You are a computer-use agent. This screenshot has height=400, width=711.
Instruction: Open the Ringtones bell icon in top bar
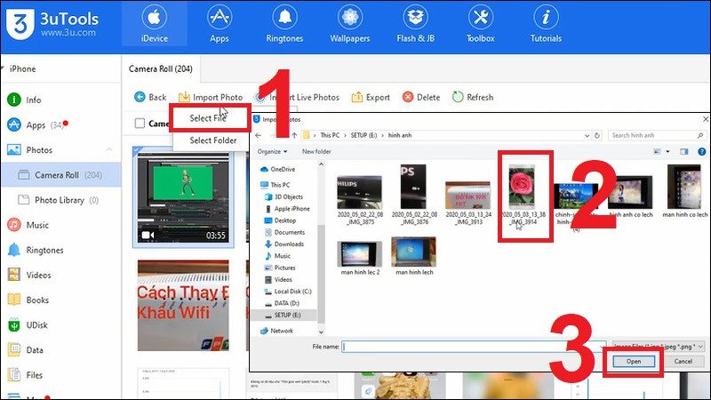click(284, 17)
